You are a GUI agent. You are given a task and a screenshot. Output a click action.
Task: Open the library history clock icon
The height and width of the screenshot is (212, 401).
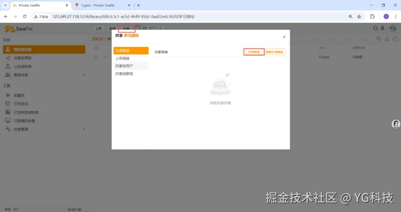(x=395, y=39)
